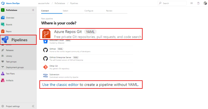Click the Test Plans flask icon
208x109 pixels.
coord(3,73)
